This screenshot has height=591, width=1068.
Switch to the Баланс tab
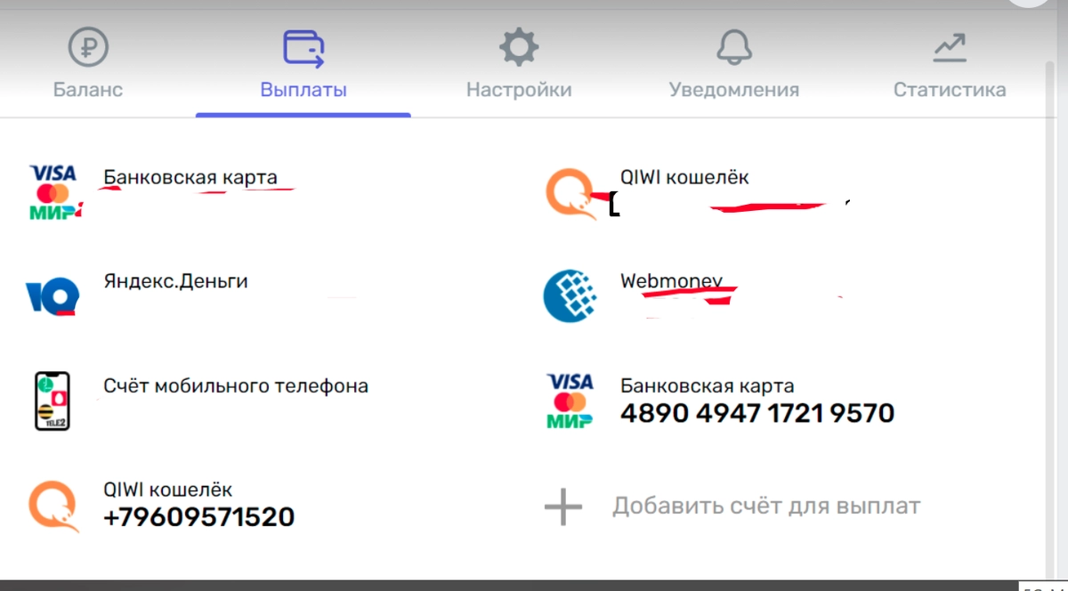pos(88,90)
